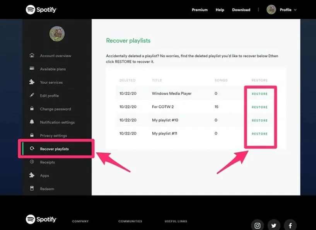This screenshot has height=230, width=316.
Task: Click the Available plans card icon
Action: pos(33,69)
